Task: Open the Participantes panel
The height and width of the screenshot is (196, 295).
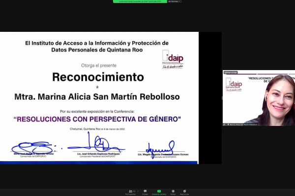Action: pyautogui.click(x=131, y=193)
